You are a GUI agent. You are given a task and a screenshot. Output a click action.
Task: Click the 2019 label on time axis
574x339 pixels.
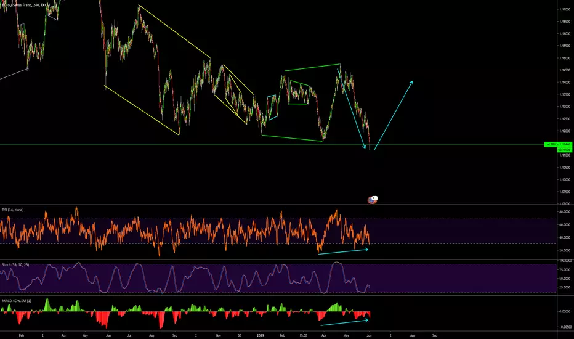click(x=261, y=335)
